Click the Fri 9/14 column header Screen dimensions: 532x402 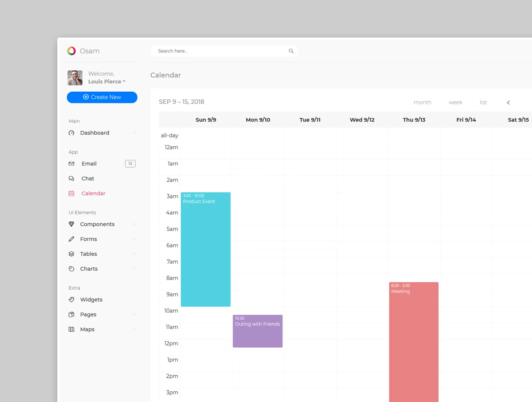point(466,120)
